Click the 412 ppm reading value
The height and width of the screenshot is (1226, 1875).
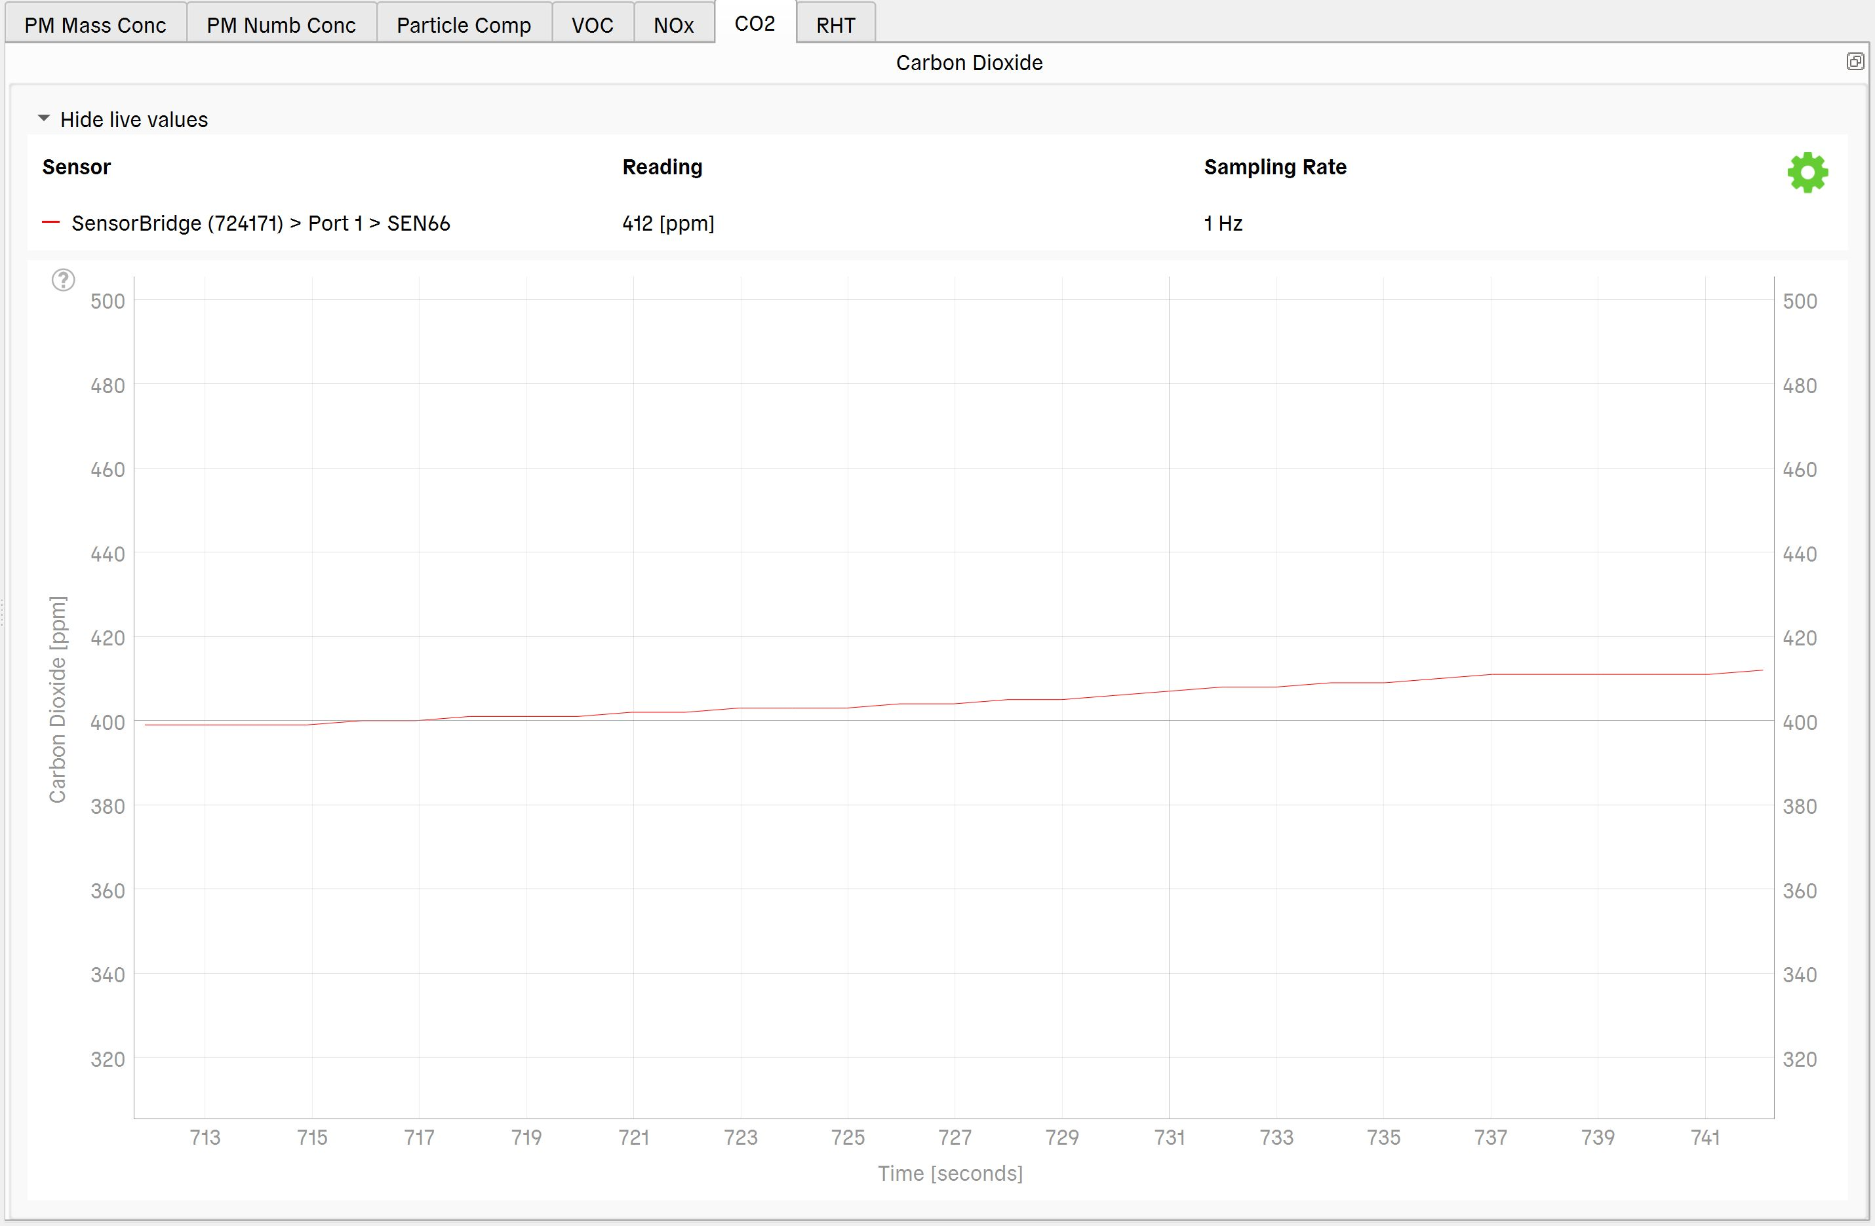pyautogui.click(x=667, y=223)
